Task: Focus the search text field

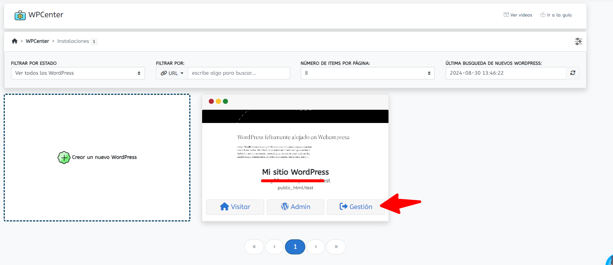Action: pos(239,73)
